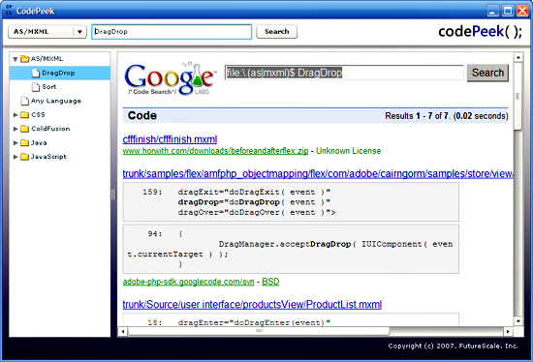This screenshot has height=362, width=533.
Task: Click the CSS folder icon
Action: point(25,115)
